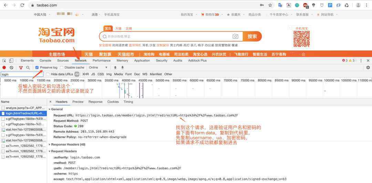Open the saved password key icon
The image size is (372, 183).
pos(262,5)
